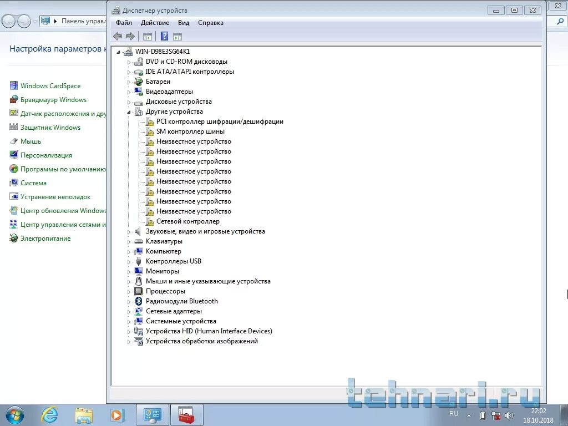Image resolution: width=568 pixels, height=426 pixels.
Task: Click the warning icon of Сетевой контроллер
Action: click(x=150, y=221)
